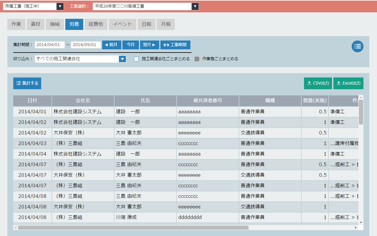Click 氏名 column header
The image size is (377, 236).
coord(145,101)
